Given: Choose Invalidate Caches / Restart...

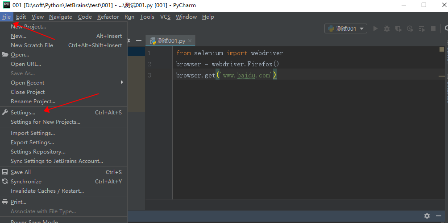Looking at the screenshot, I should [x=63, y=191].
